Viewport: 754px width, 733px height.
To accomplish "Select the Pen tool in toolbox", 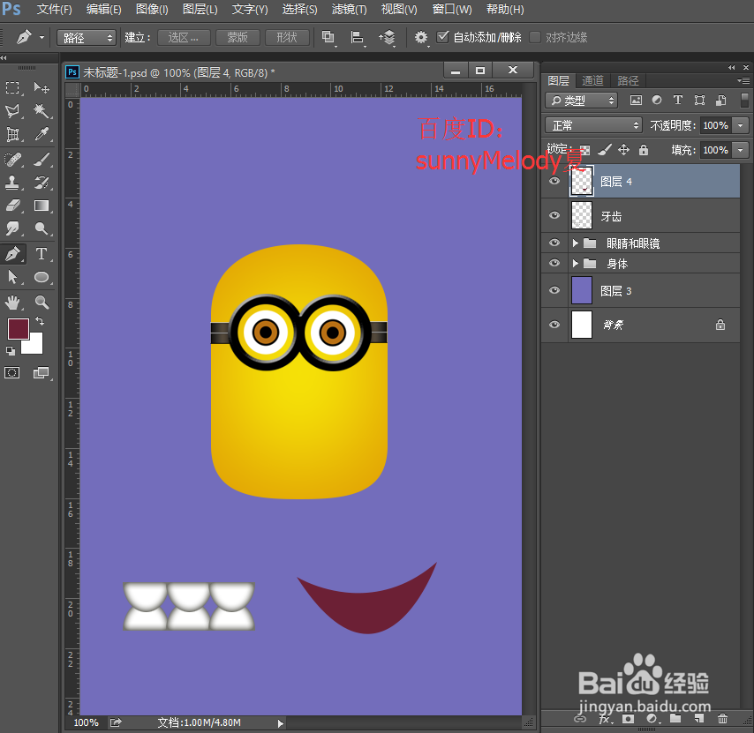I will pyautogui.click(x=12, y=253).
